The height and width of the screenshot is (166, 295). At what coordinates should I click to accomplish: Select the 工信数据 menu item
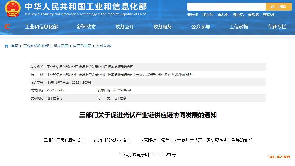239,27
